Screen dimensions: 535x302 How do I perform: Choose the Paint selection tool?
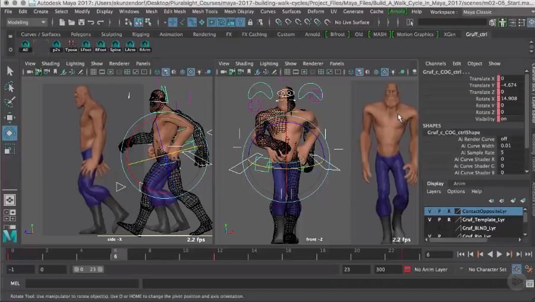(x=10, y=102)
